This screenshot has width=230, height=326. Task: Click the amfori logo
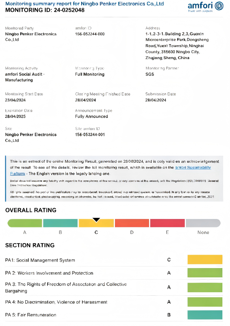coord(205,7)
